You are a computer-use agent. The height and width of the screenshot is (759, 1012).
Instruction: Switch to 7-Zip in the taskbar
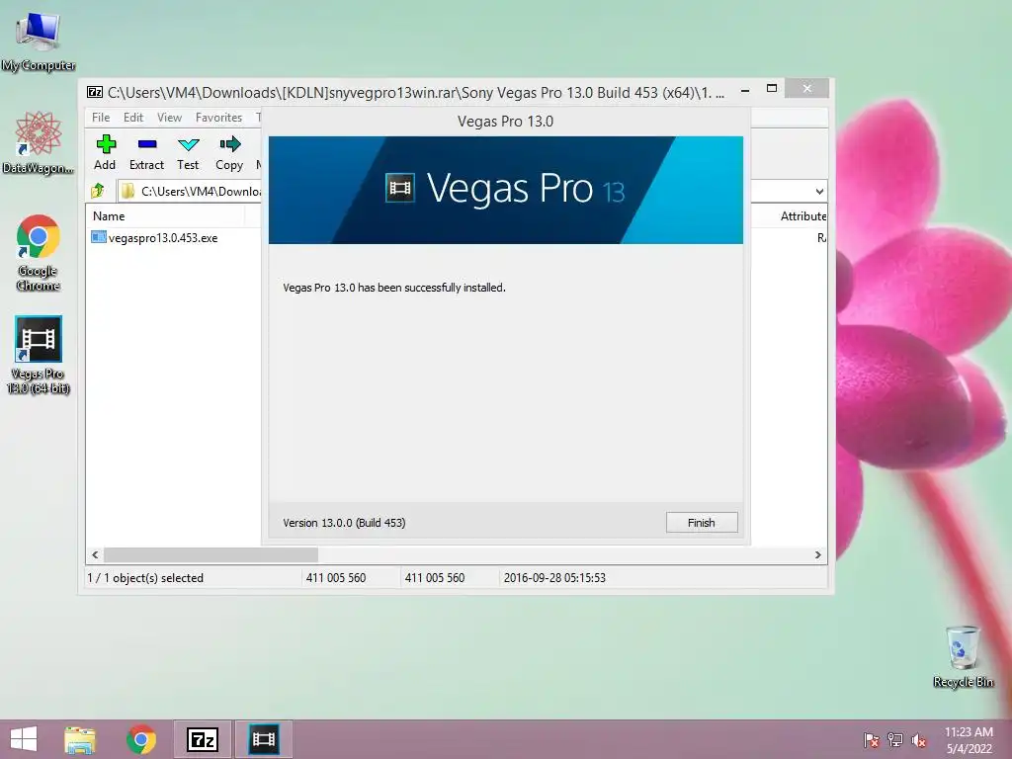point(202,739)
